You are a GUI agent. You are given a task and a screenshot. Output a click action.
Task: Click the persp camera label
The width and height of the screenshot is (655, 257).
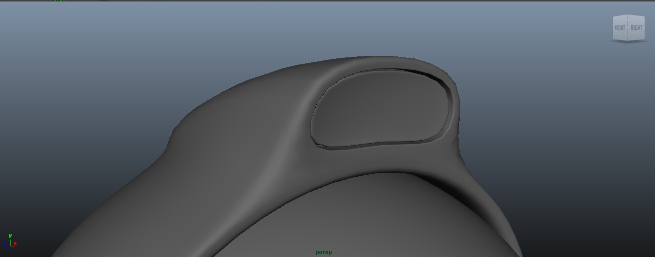pyautogui.click(x=323, y=253)
